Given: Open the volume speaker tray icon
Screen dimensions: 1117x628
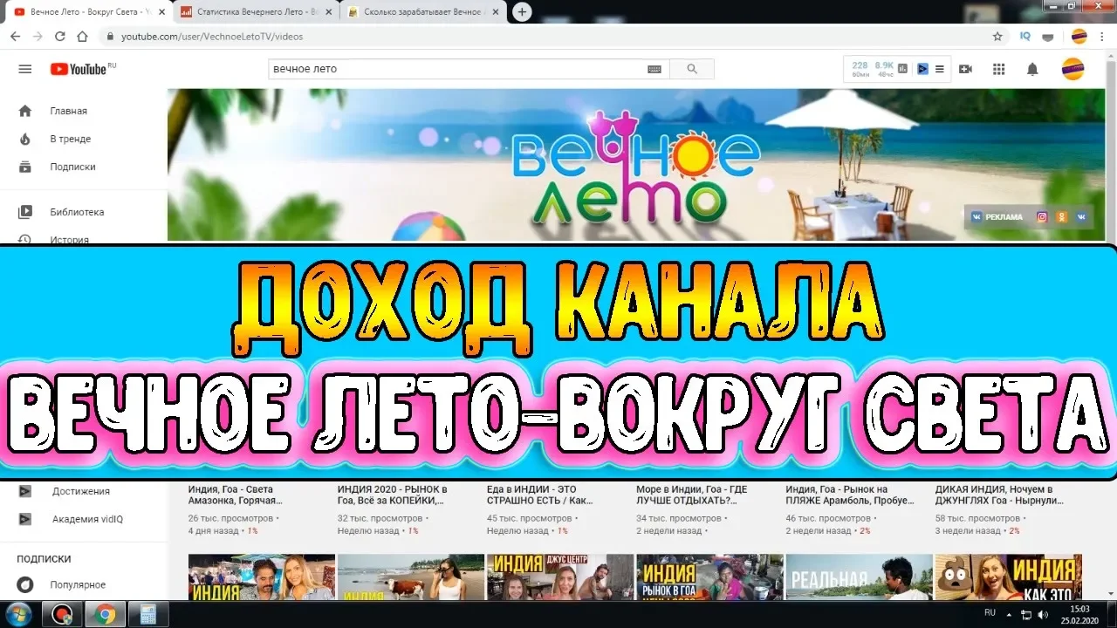Looking at the screenshot, I should (x=1043, y=614).
